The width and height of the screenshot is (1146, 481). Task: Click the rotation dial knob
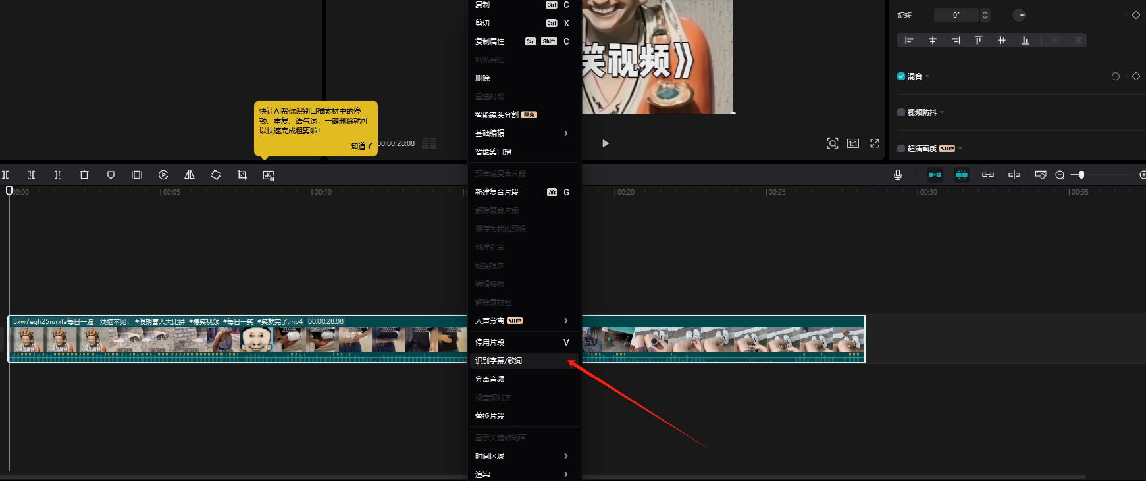pos(1019,15)
